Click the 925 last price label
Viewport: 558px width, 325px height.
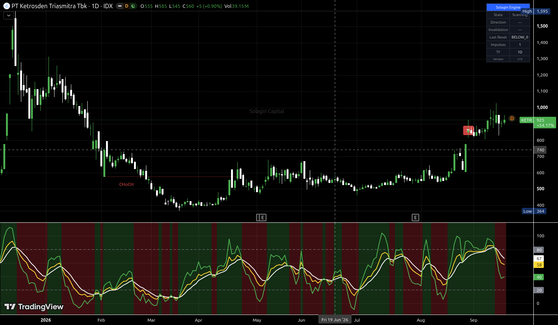click(x=545, y=122)
